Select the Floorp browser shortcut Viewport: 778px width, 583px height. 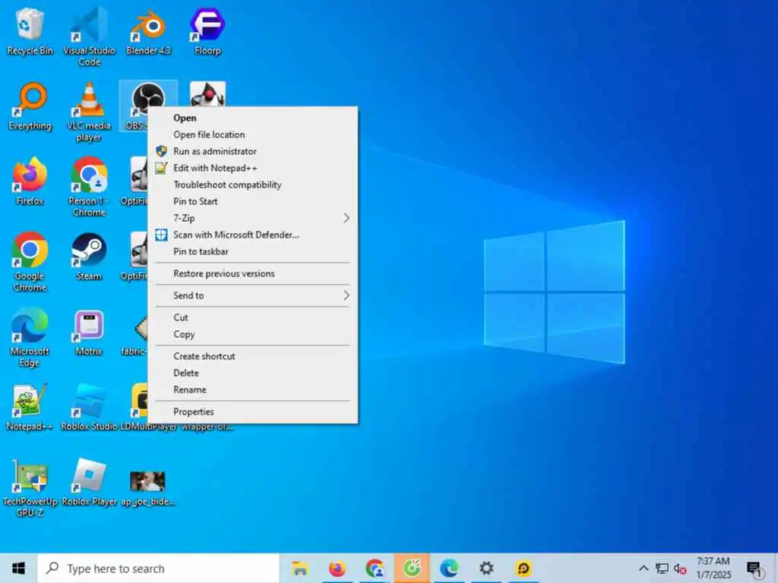[x=207, y=30]
